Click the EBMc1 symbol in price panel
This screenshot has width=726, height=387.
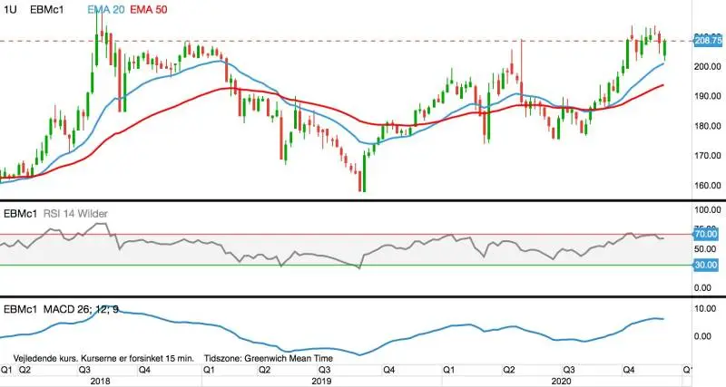pos(47,9)
